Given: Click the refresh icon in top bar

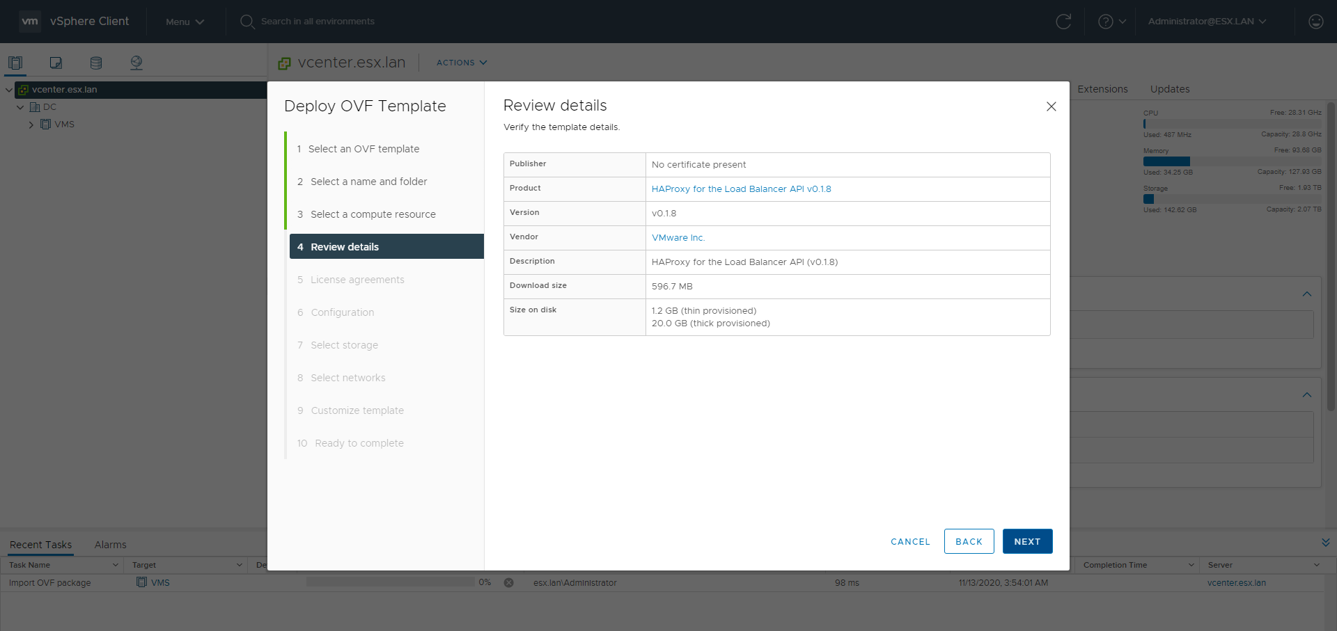Looking at the screenshot, I should coord(1063,22).
